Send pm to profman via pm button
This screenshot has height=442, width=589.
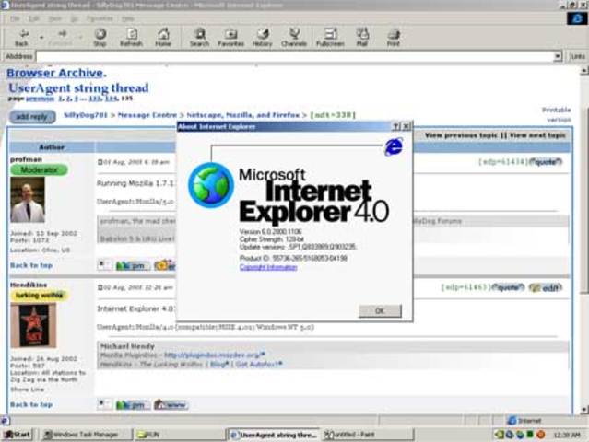point(133,265)
